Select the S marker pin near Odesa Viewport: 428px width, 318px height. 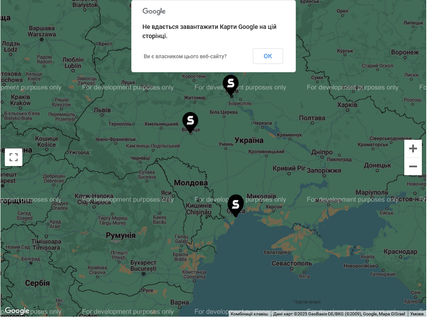(x=236, y=204)
